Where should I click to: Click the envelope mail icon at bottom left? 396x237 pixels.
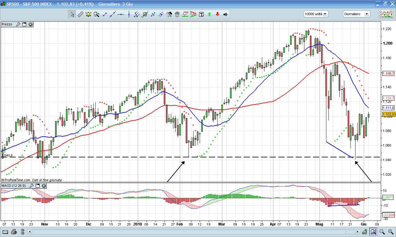tap(5, 232)
